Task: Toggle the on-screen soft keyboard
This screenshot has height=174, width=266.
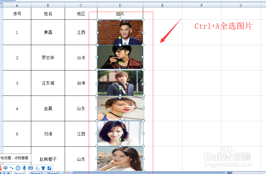Action: pos(31,168)
